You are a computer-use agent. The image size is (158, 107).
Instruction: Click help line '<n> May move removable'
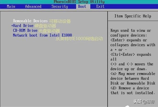133,74
